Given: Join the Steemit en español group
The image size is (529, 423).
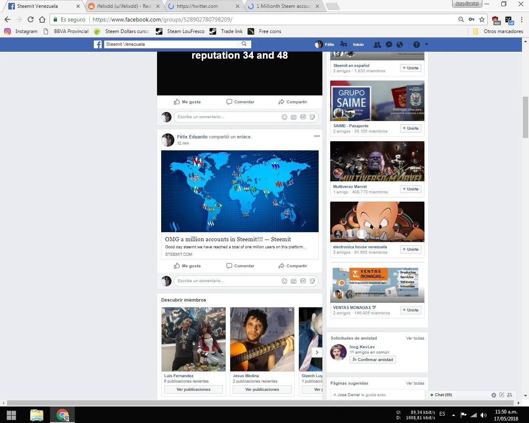Looking at the screenshot, I should coord(411,68).
